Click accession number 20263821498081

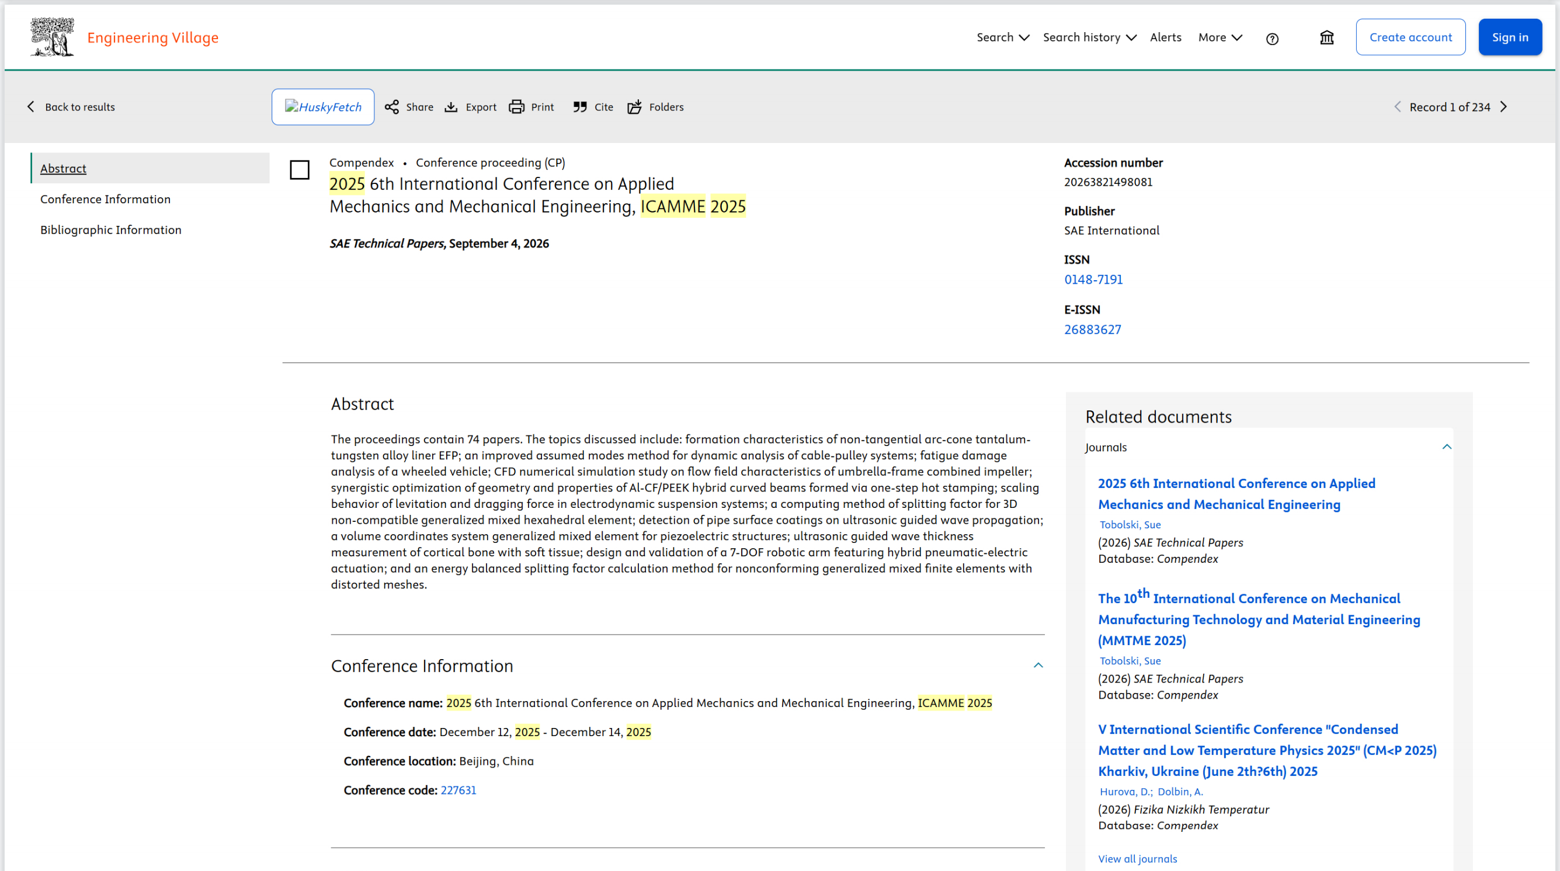(x=1108, y=182)
